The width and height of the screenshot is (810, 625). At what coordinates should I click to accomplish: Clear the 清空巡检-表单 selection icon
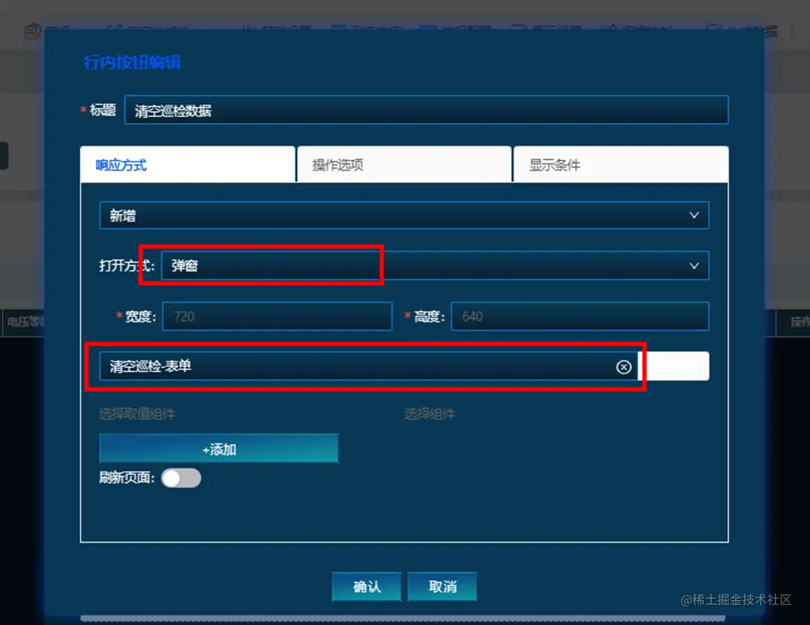(624, 367)
